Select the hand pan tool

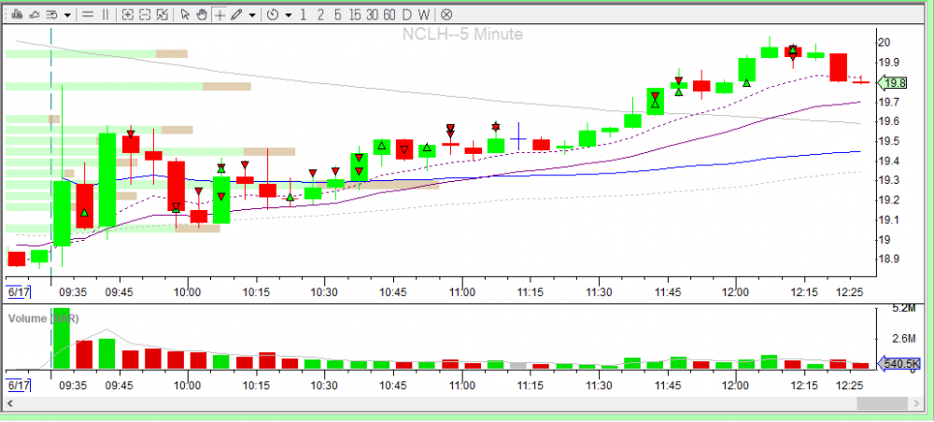202,15
